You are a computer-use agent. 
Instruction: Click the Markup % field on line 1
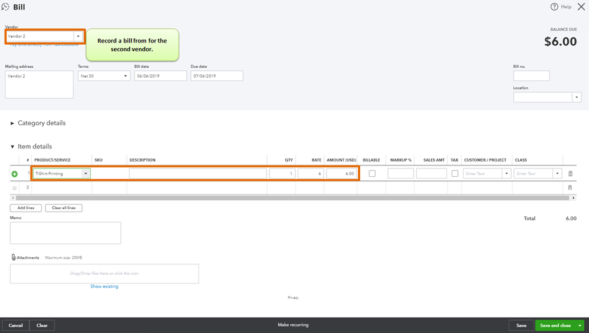(400, 173)
